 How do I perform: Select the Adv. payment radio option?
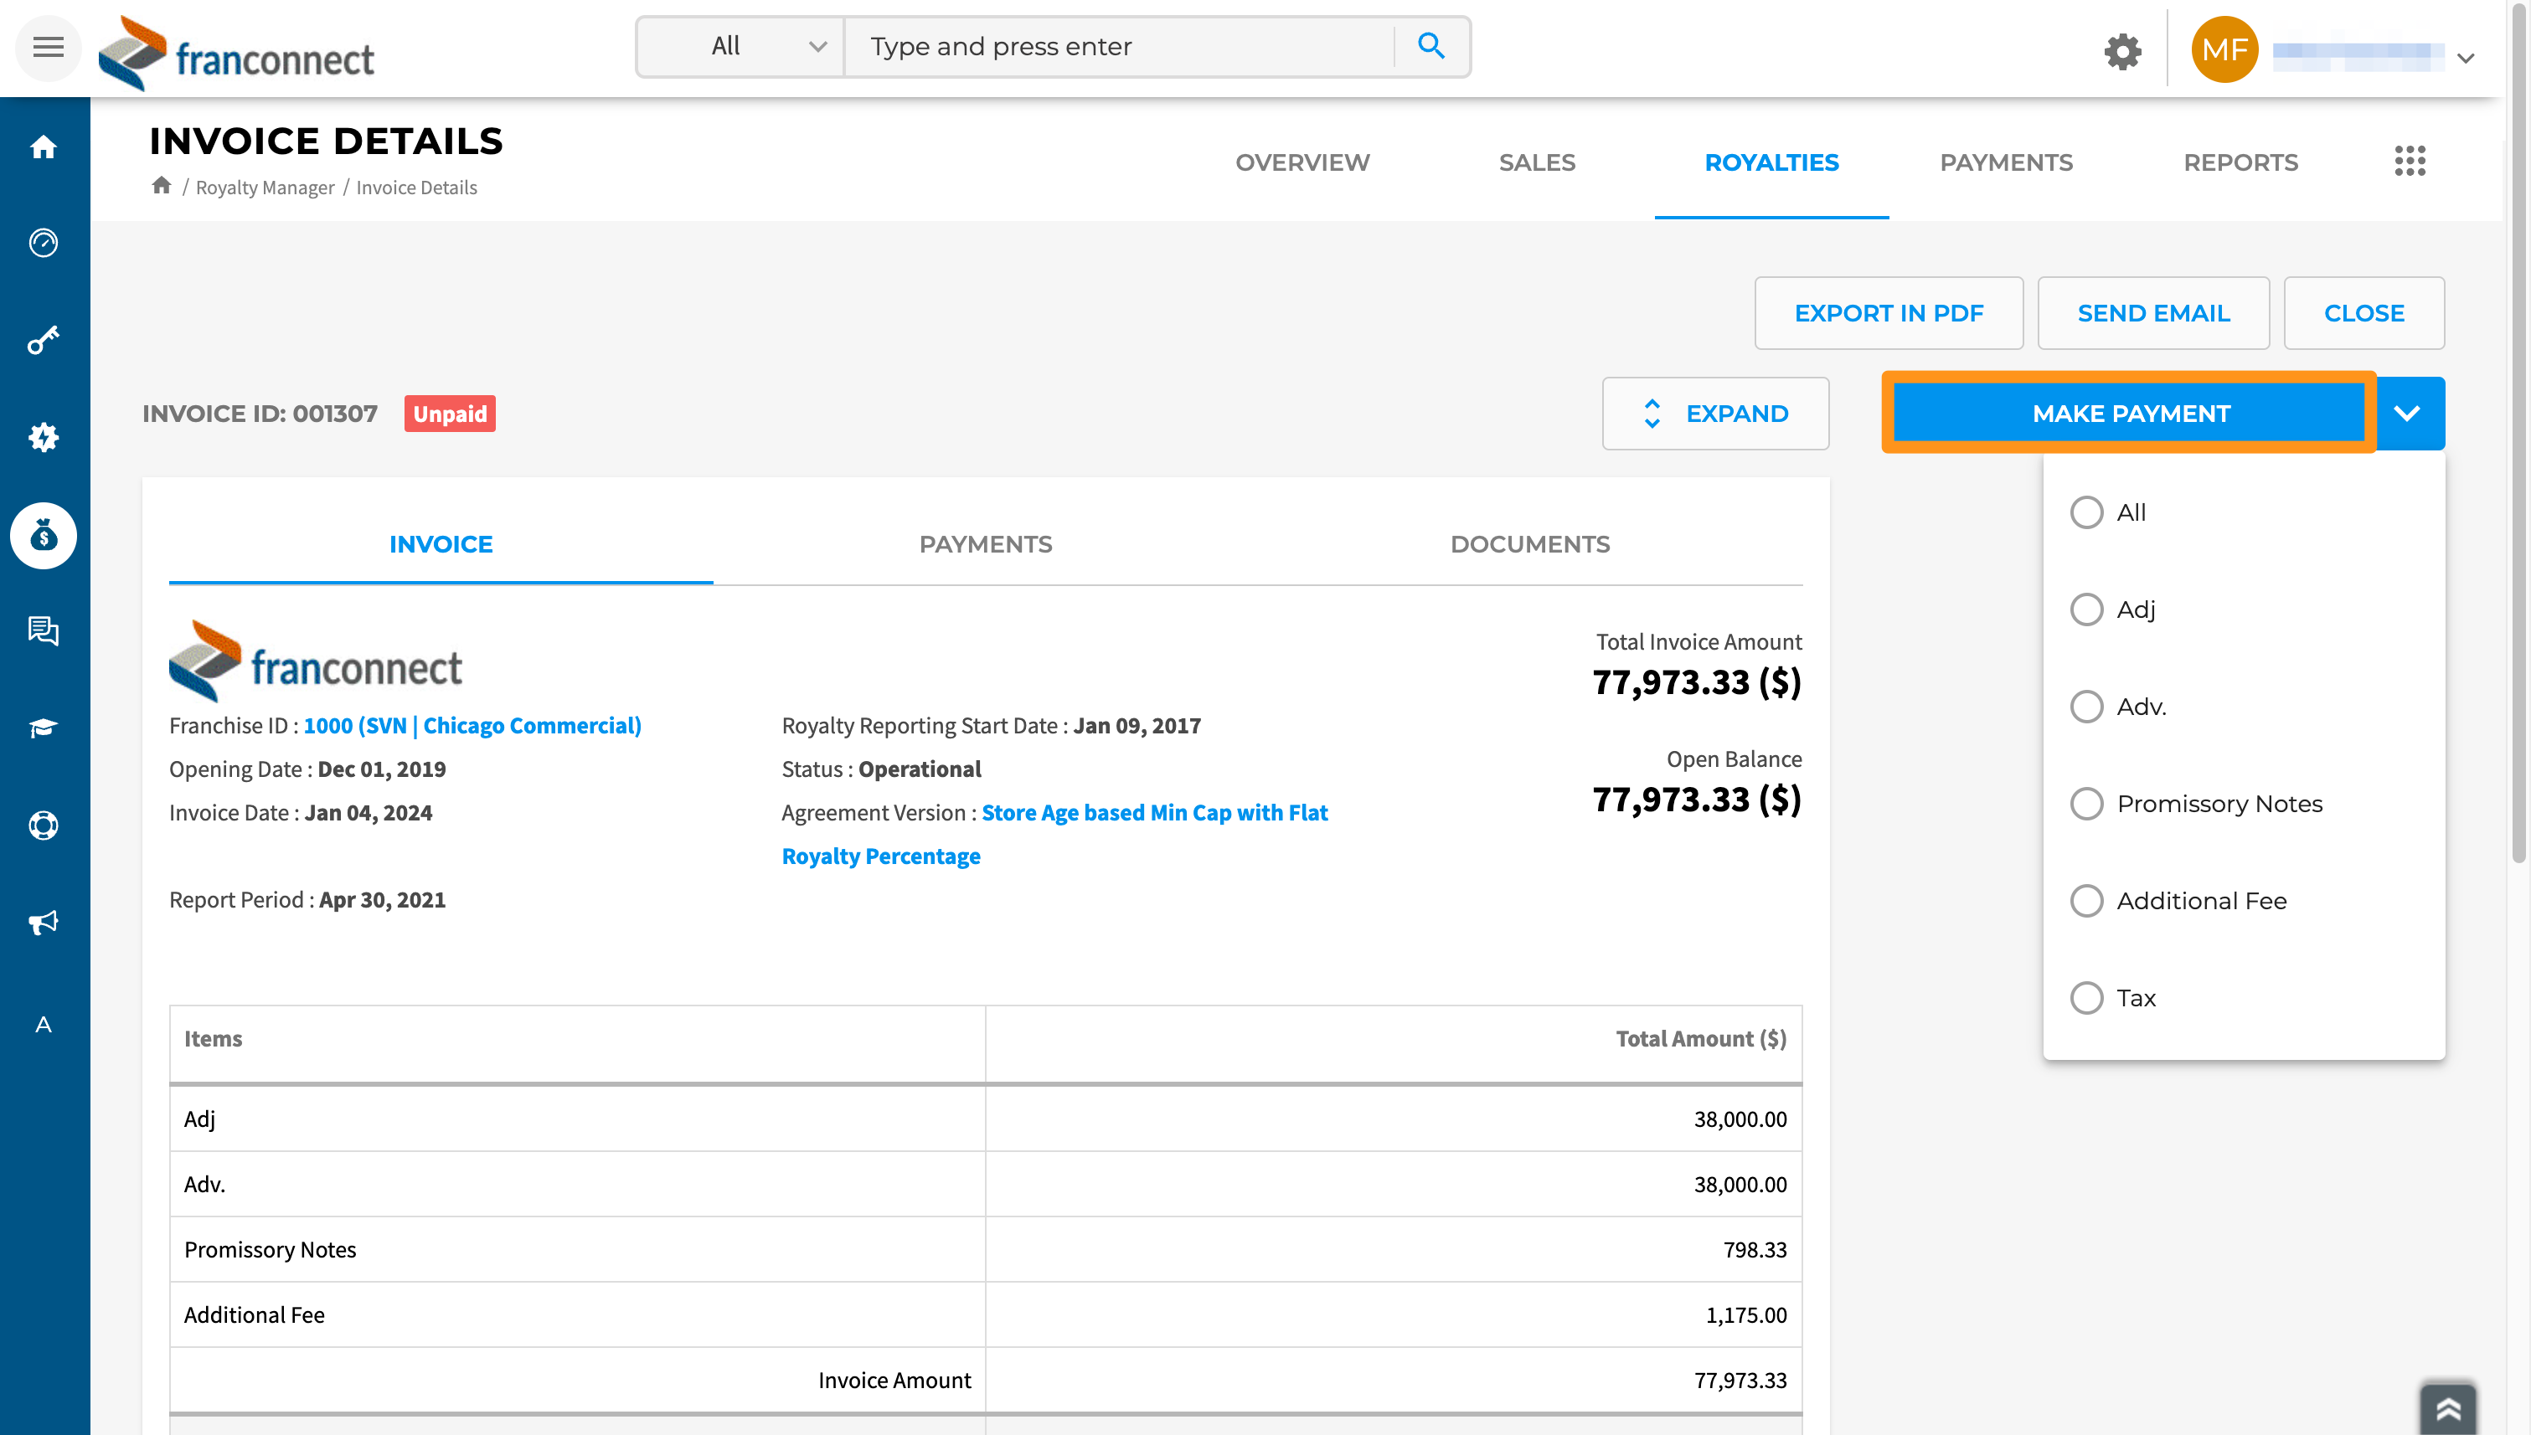[x=2086, y=707]
